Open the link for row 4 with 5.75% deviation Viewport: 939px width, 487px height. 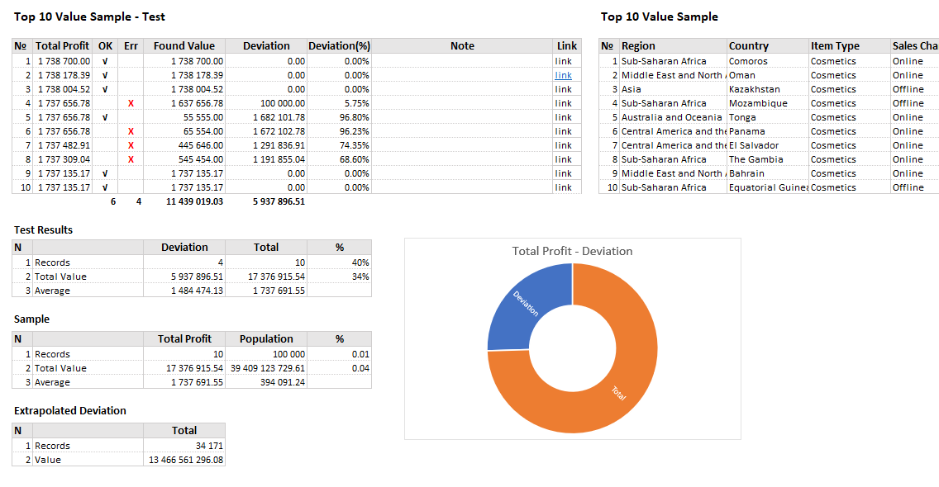[563, 103]
